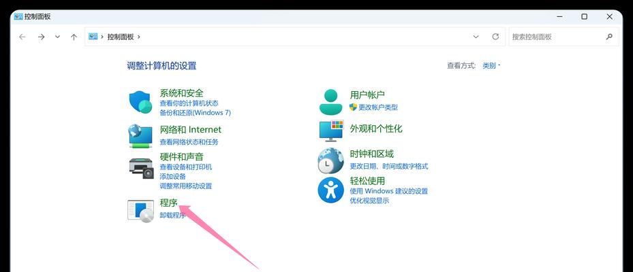Go forward with the right arrow
This screenshot has height=272, width=633.
[41, 37]
